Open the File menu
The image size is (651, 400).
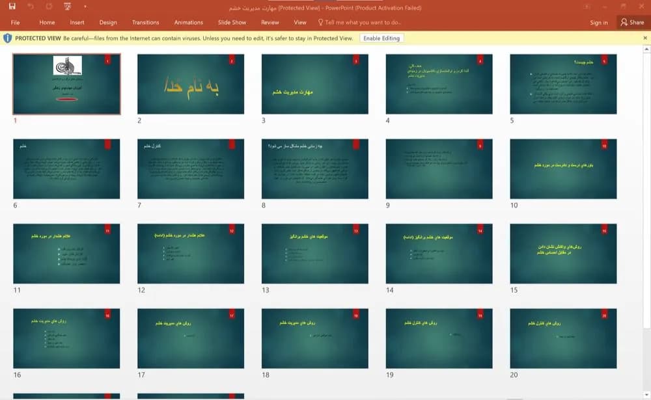coord(16,22)
